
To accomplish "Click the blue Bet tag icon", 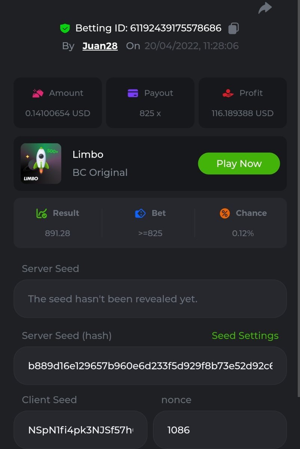I will click(x=140, y=213).
